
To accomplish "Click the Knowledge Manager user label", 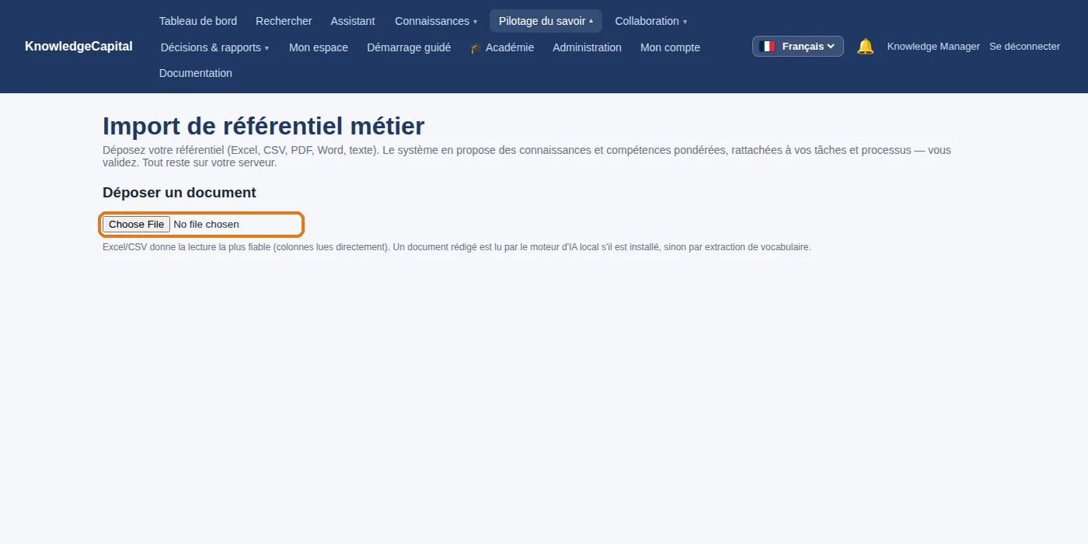I will click(933, 47).
